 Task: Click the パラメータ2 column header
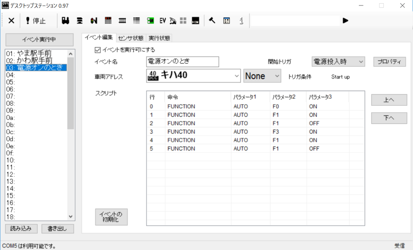(288, 97)
